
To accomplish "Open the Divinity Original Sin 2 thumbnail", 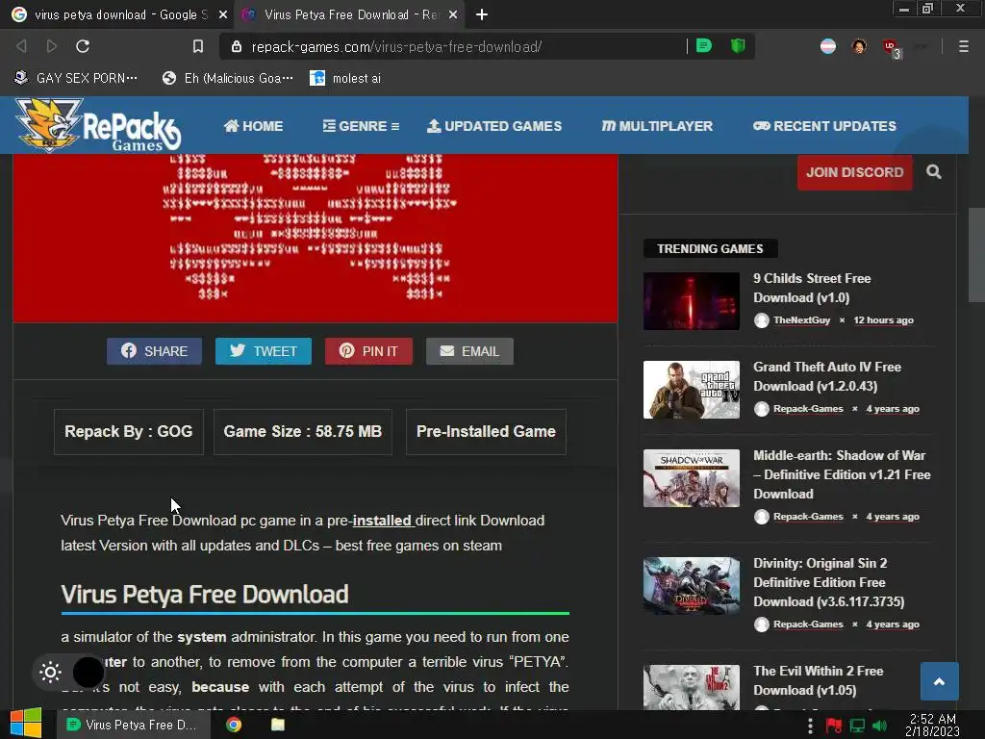I will (x=691, y=586).
